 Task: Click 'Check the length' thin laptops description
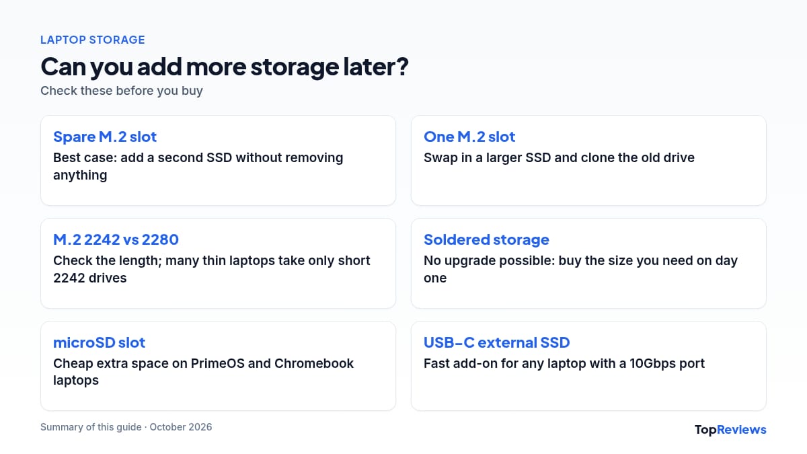coord(212,269)
